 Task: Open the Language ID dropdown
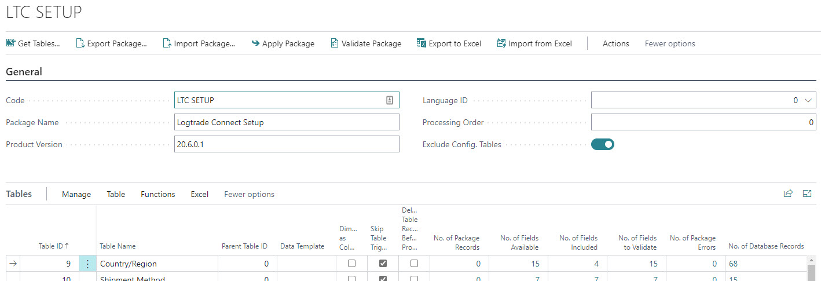point(808,100)
